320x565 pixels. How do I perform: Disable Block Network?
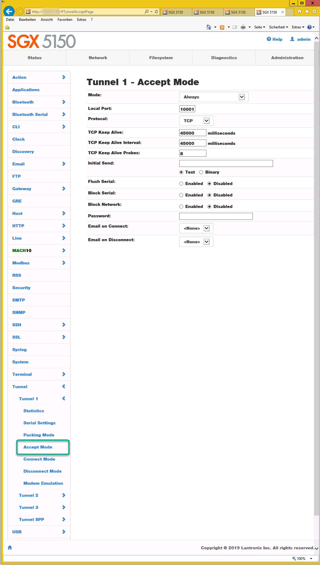click(209, 207)
